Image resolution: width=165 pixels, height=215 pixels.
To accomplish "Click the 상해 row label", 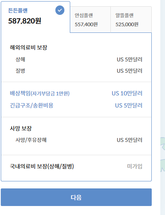I will coord(20,59).
